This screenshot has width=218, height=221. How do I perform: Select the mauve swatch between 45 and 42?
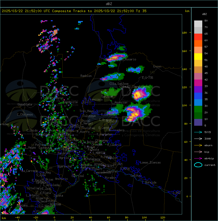click(198, 76)
